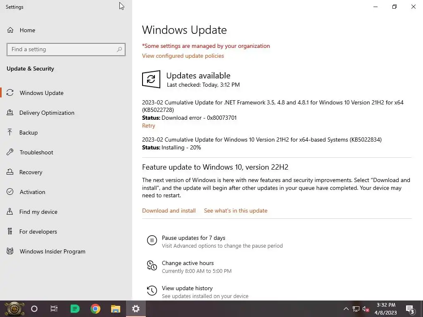This screenshot has width=423, height=317.
Task: Open the notification center icon
Action: click(x=410, y=309)
